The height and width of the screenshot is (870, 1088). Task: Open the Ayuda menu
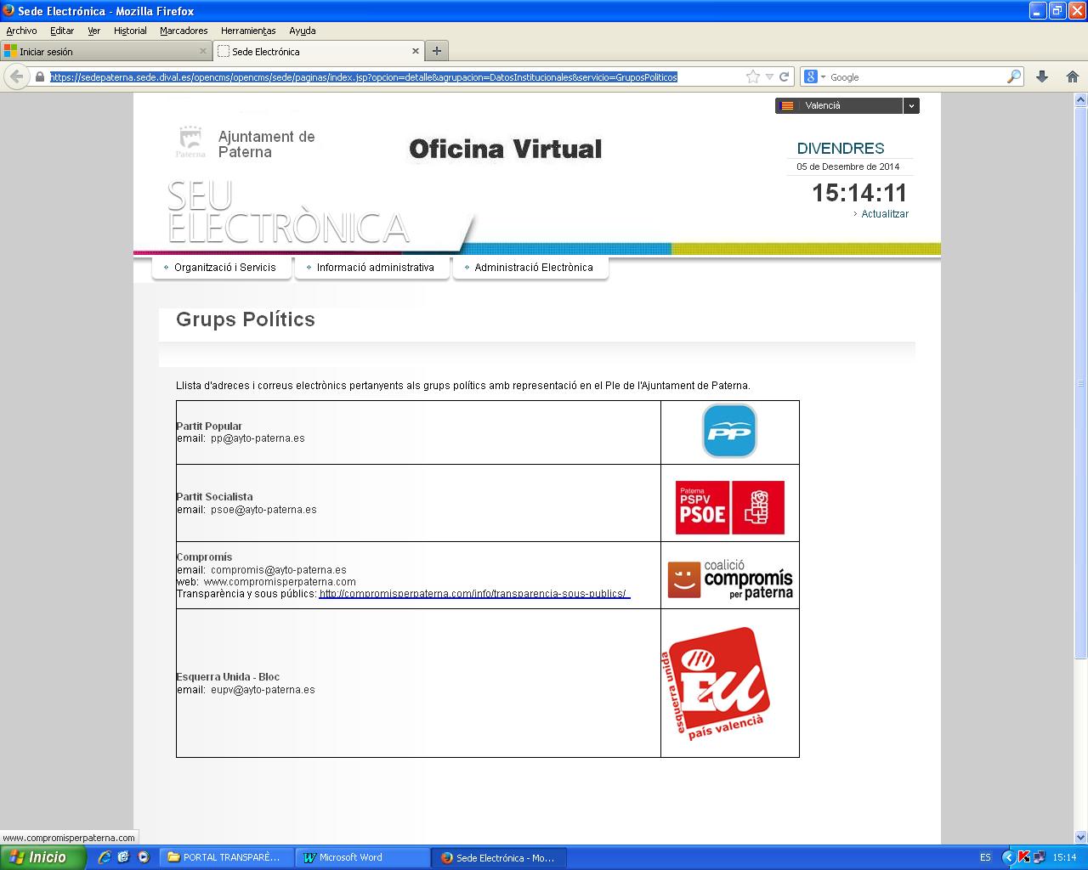[x=303, y=31]
